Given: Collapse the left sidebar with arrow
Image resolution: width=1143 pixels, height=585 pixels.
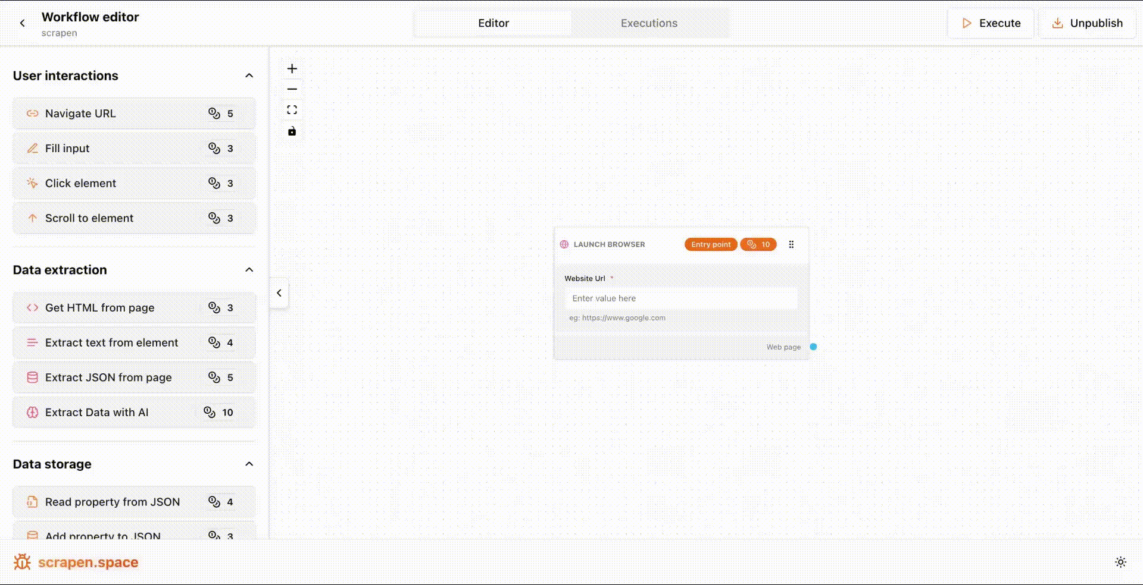Looking at the screenshot, I should click(279, 292).
